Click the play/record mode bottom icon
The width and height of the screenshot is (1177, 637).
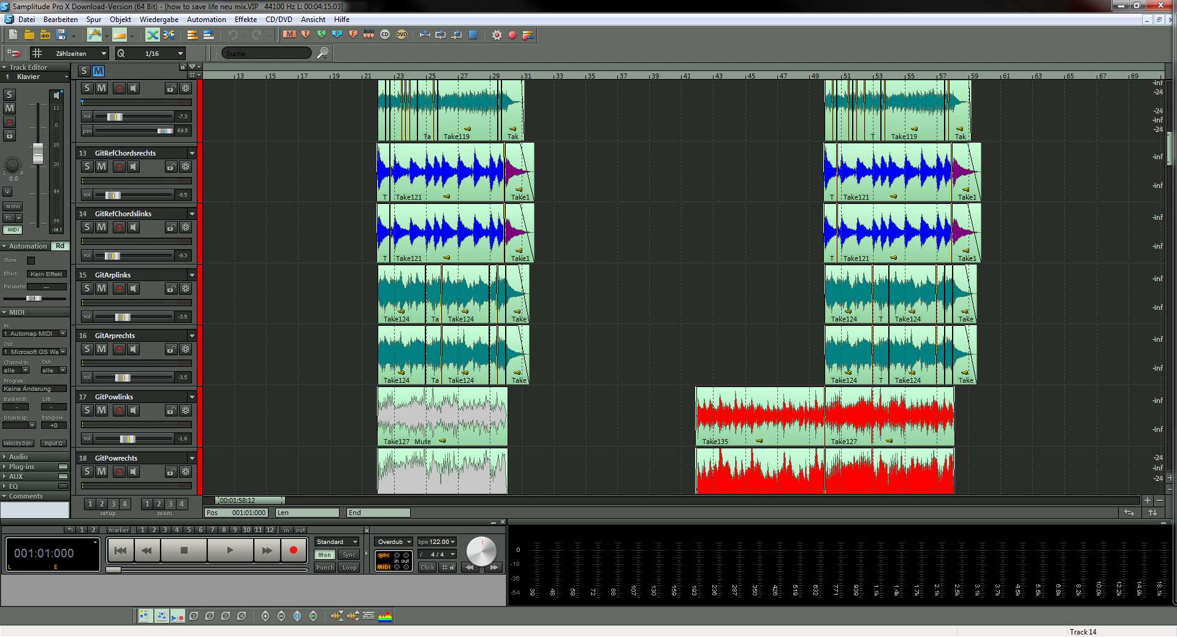click(x=177, y=616)
